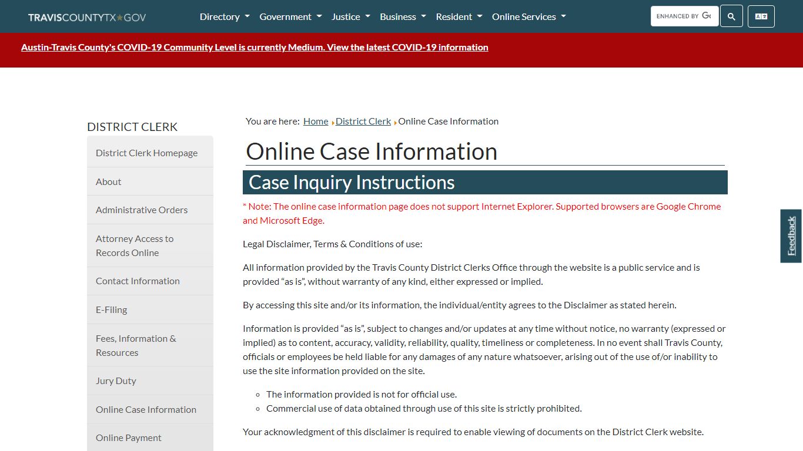Select About in the sidebar

pos(150,181)
